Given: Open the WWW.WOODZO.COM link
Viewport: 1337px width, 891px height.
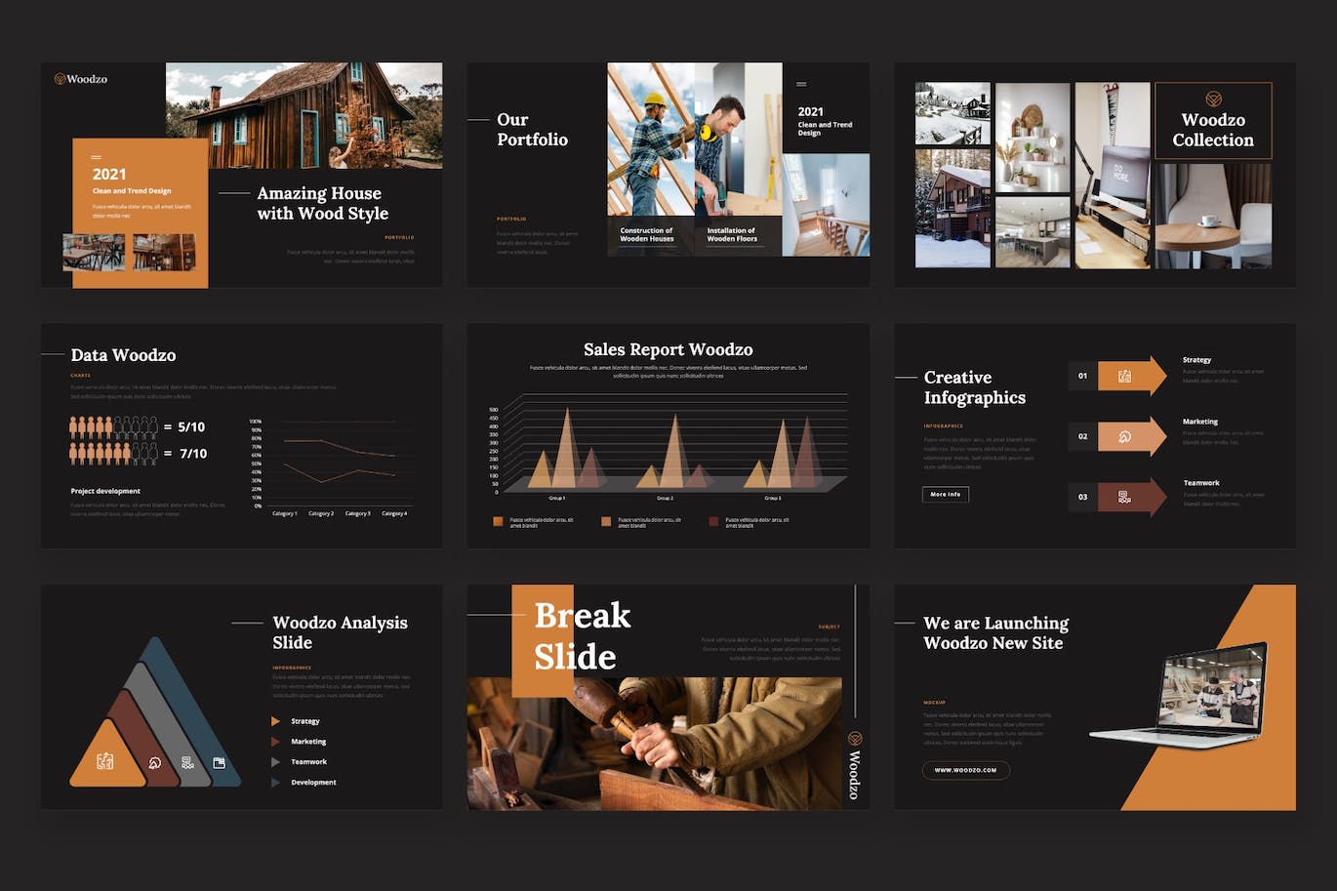Looking at the screenshot, I should click(x=966, y=770).
